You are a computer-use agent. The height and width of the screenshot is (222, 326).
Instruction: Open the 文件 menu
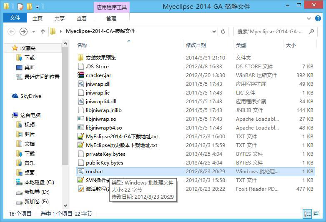click(x=15, y=18)
